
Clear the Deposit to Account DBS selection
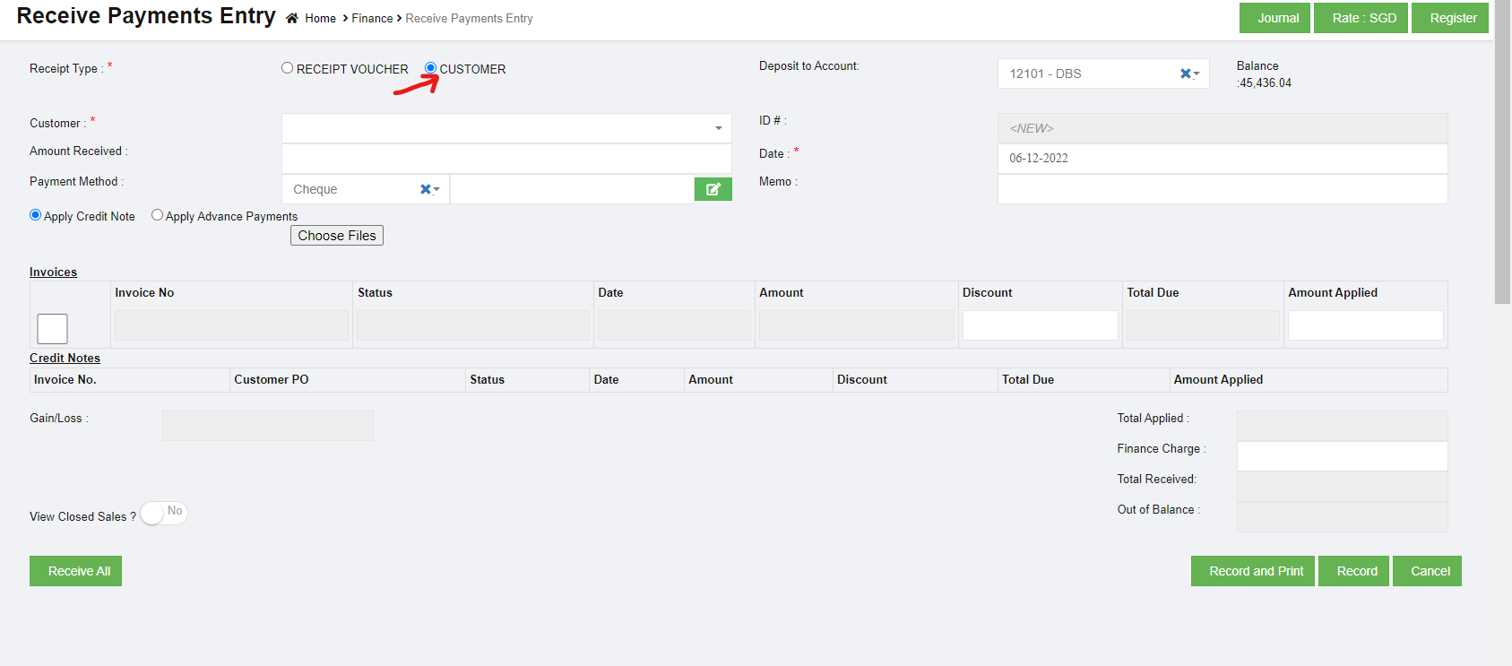pos(1185,74)
